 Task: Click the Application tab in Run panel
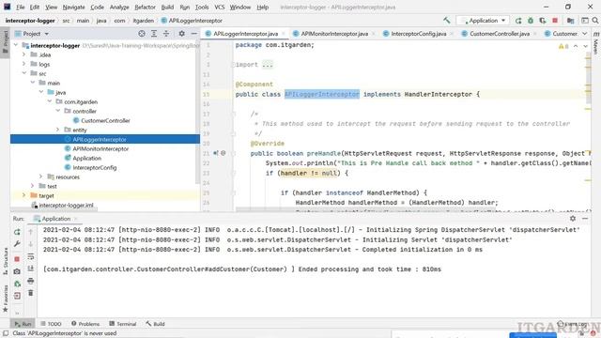pos(55,219)
